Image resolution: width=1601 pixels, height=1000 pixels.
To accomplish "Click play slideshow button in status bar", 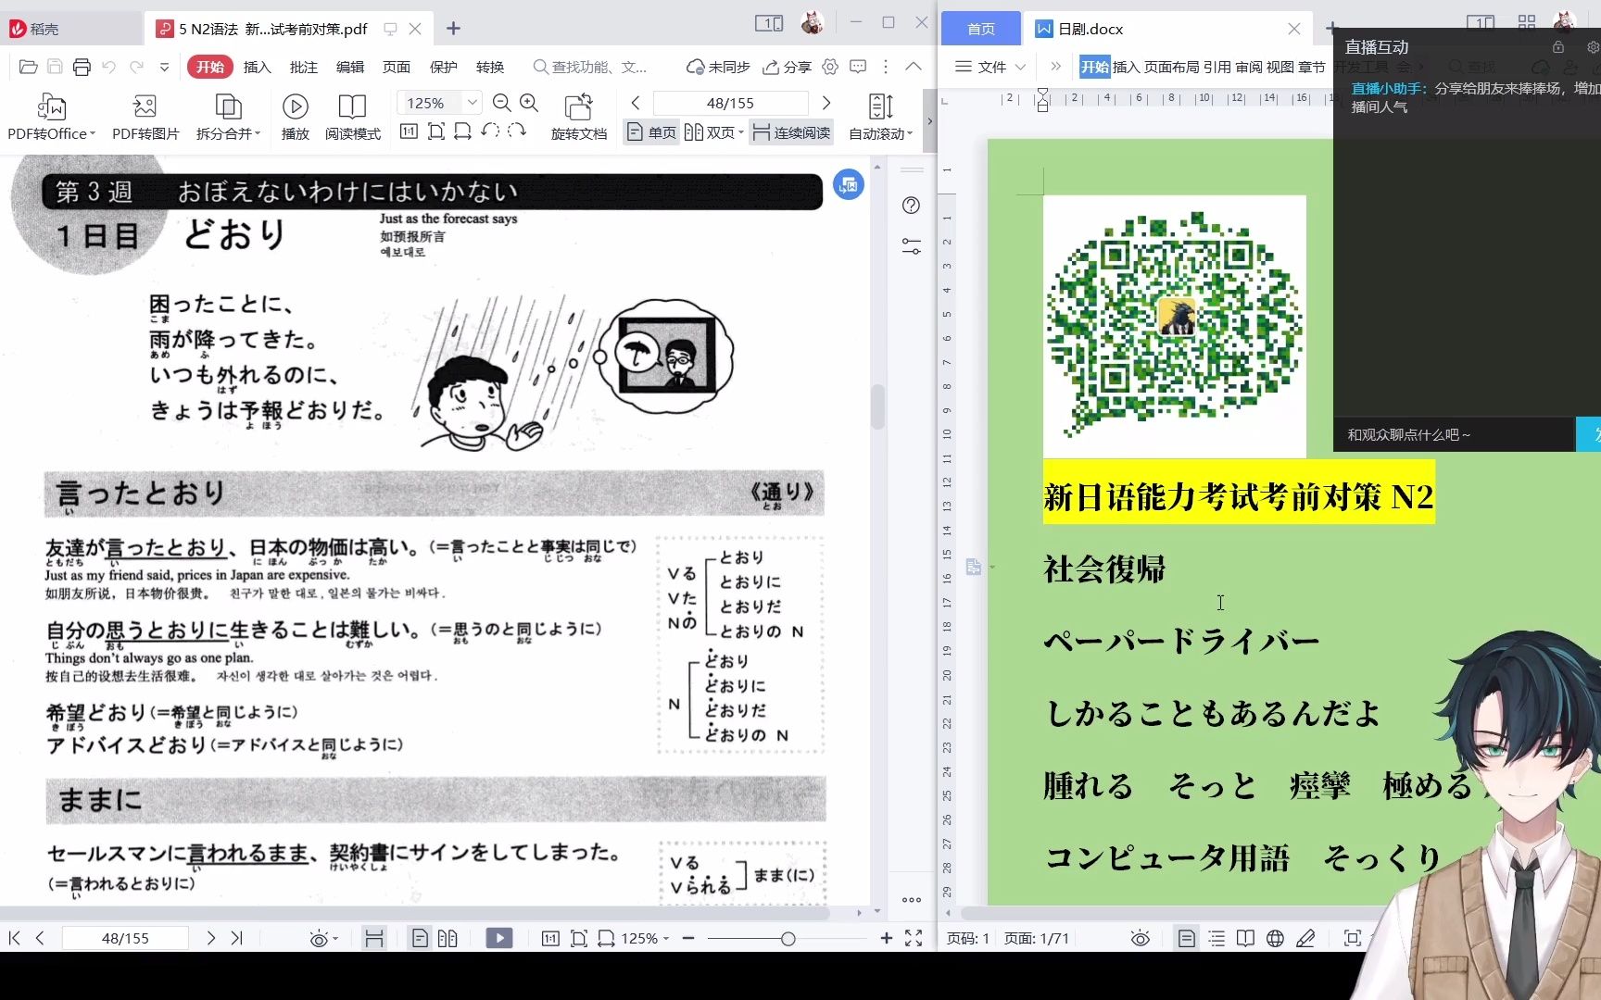I will pos(499,938).
